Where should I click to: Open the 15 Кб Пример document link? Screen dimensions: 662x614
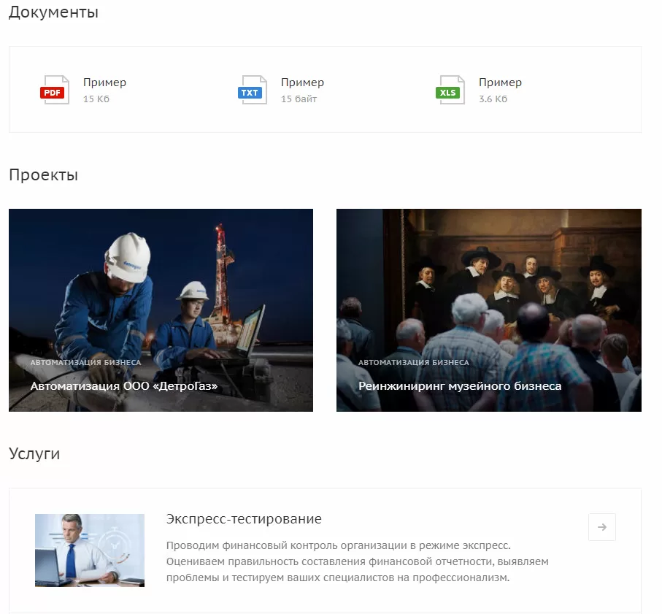104,82
